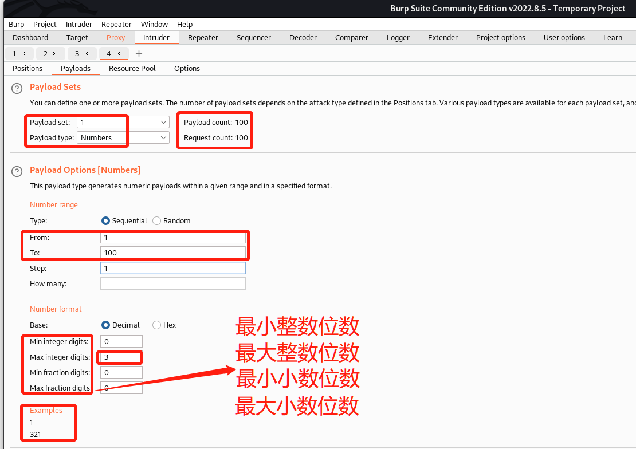Select the Sequential number type
Viewport: 636px width, 449px height.
[x=105, y=221]
